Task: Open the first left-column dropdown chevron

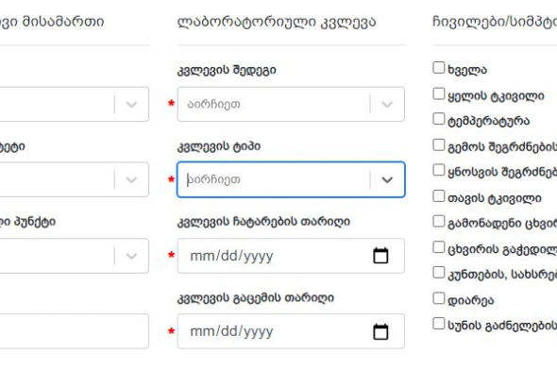Action: [x=131, y=105]
